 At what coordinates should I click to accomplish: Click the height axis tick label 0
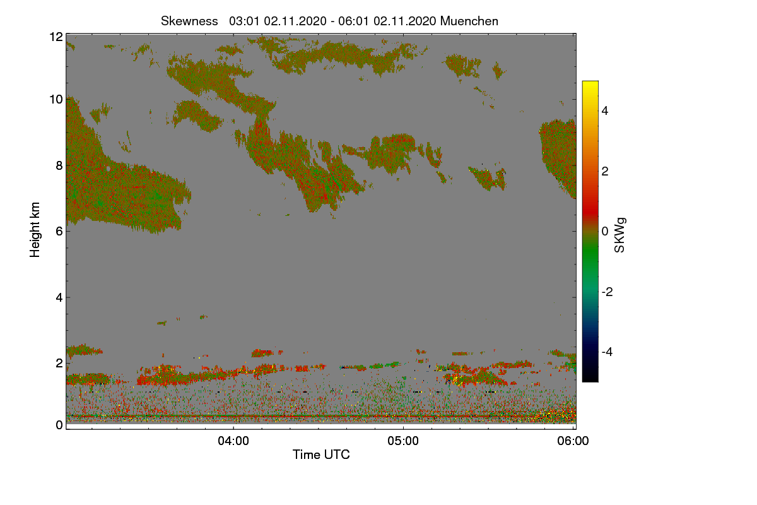pyautogui.click(x=59, y=425)
